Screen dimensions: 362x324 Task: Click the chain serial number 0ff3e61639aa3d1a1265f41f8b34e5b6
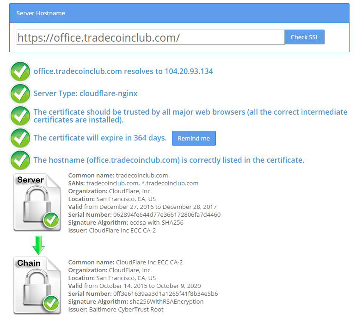click(x=166, y=293)
